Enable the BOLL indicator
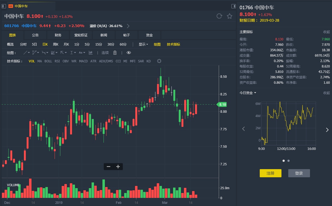The height and width of the screenshot is (206, 332). coord(48,61)
